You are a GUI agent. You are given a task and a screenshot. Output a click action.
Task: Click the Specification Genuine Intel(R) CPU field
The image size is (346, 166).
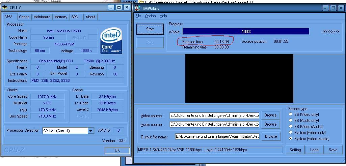[77, 61]
